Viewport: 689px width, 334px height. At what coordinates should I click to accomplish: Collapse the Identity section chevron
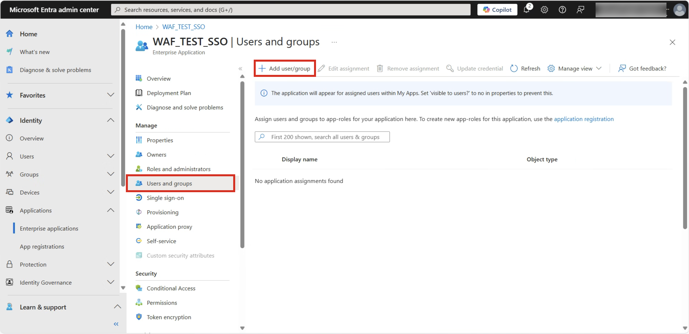[111, 120]
